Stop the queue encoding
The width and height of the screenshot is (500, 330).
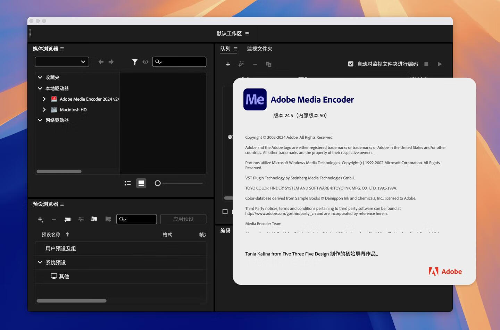pyautogui.click(x=426, y=64)
